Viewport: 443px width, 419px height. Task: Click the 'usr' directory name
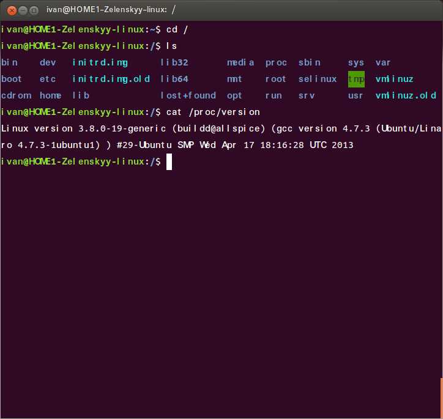356,95
